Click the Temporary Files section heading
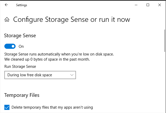The image size is (166, 113). coord(22,95)
